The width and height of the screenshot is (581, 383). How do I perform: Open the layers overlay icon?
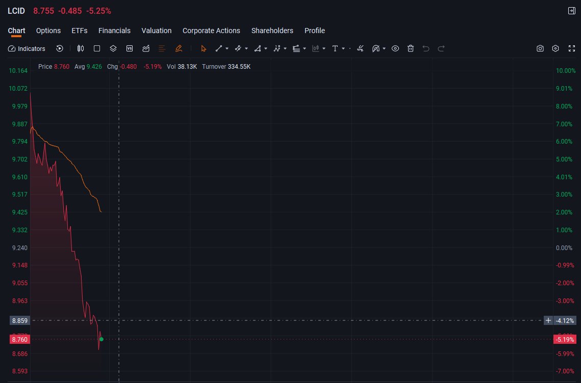point(113,48)
